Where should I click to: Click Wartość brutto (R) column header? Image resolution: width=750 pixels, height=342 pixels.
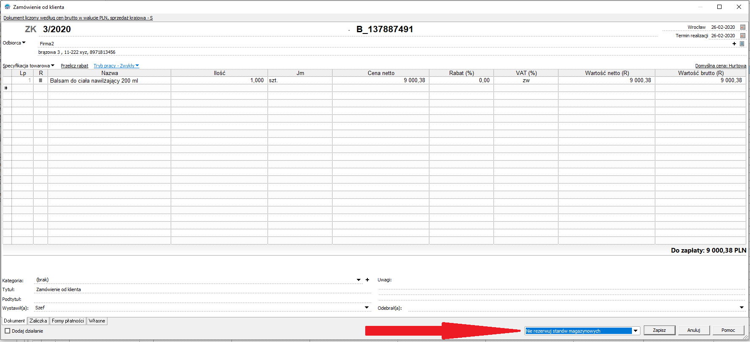pyautogui.click(x=701, y=73)
